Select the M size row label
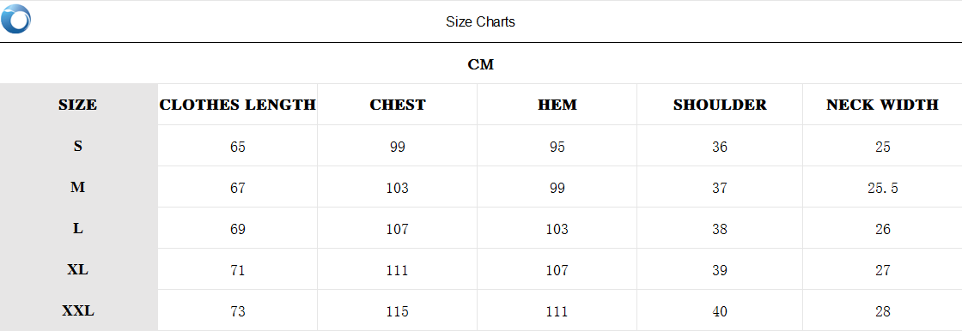The image size is (962, 331). click(78, 187)
